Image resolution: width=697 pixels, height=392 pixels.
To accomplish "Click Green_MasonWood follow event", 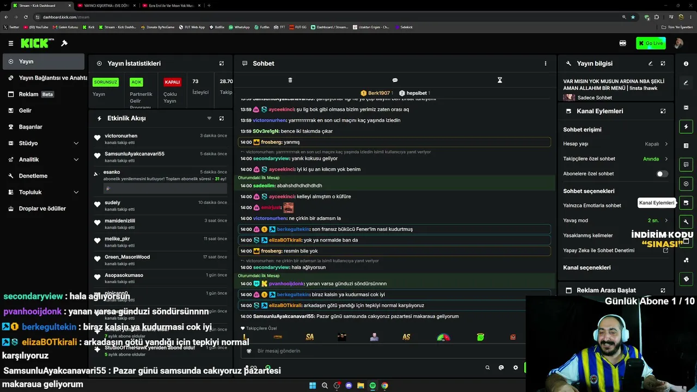I will (160, 260).
